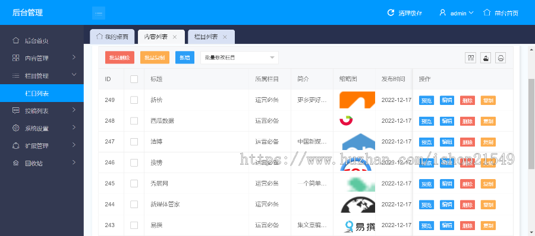Click the export table icon
Viewport: 535px width, 236px height.
click(x=486, y=58)
